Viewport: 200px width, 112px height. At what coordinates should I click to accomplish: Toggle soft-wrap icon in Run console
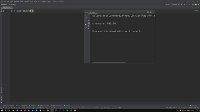[89, 21]
